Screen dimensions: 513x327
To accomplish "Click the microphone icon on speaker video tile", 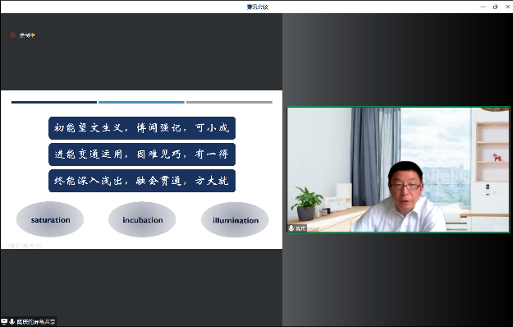I will pyautogui.click(x=291, y=228).
